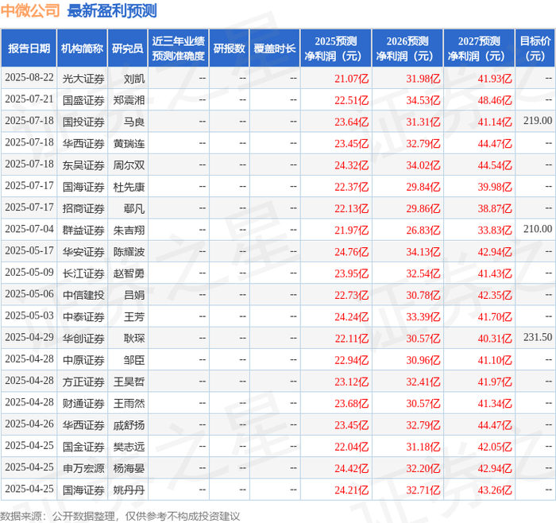Click 2027 forecast 43.26亿
556x523 pixels.
[x=495, y=490]
